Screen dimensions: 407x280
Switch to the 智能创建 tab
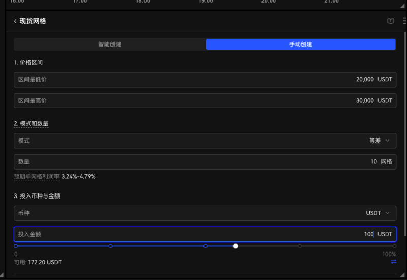[109, 44]
